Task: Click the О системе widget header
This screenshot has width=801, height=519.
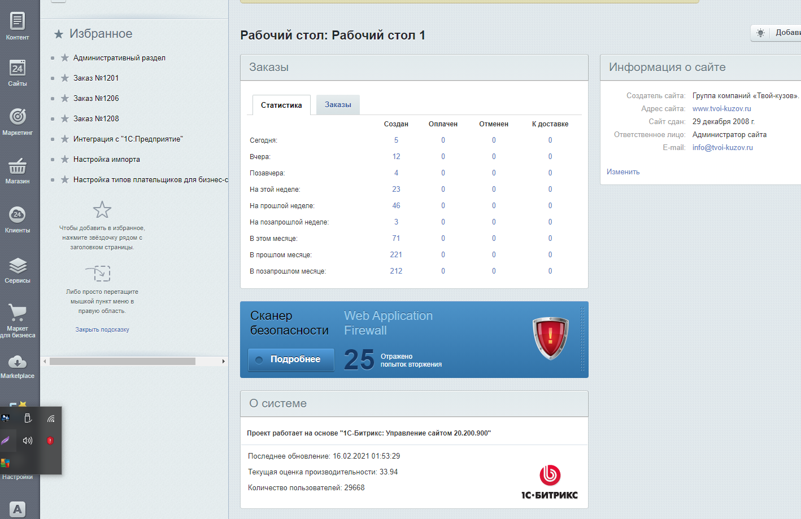Action: tap(414, 404)
